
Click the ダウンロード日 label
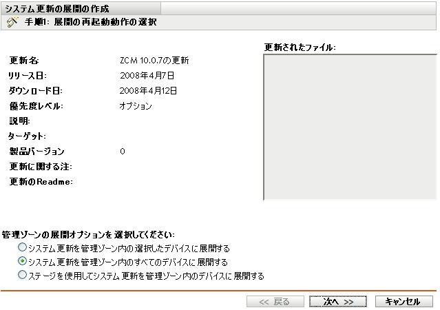click(35, 91)
